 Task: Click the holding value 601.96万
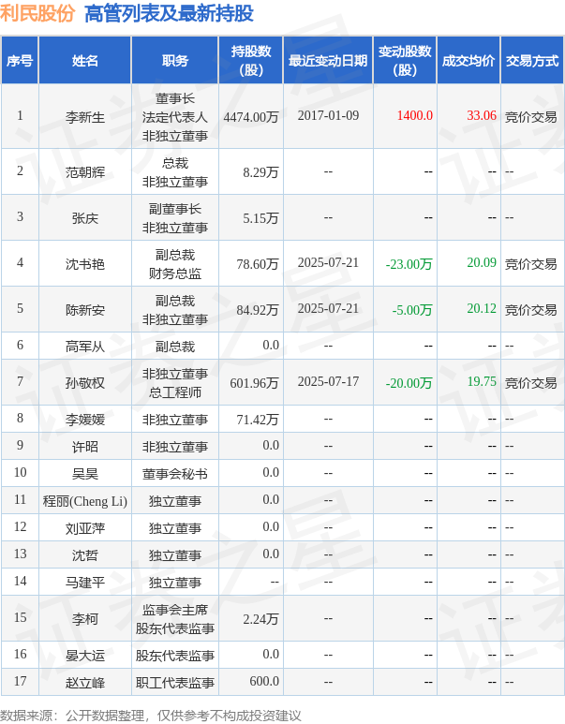[254, 383]
